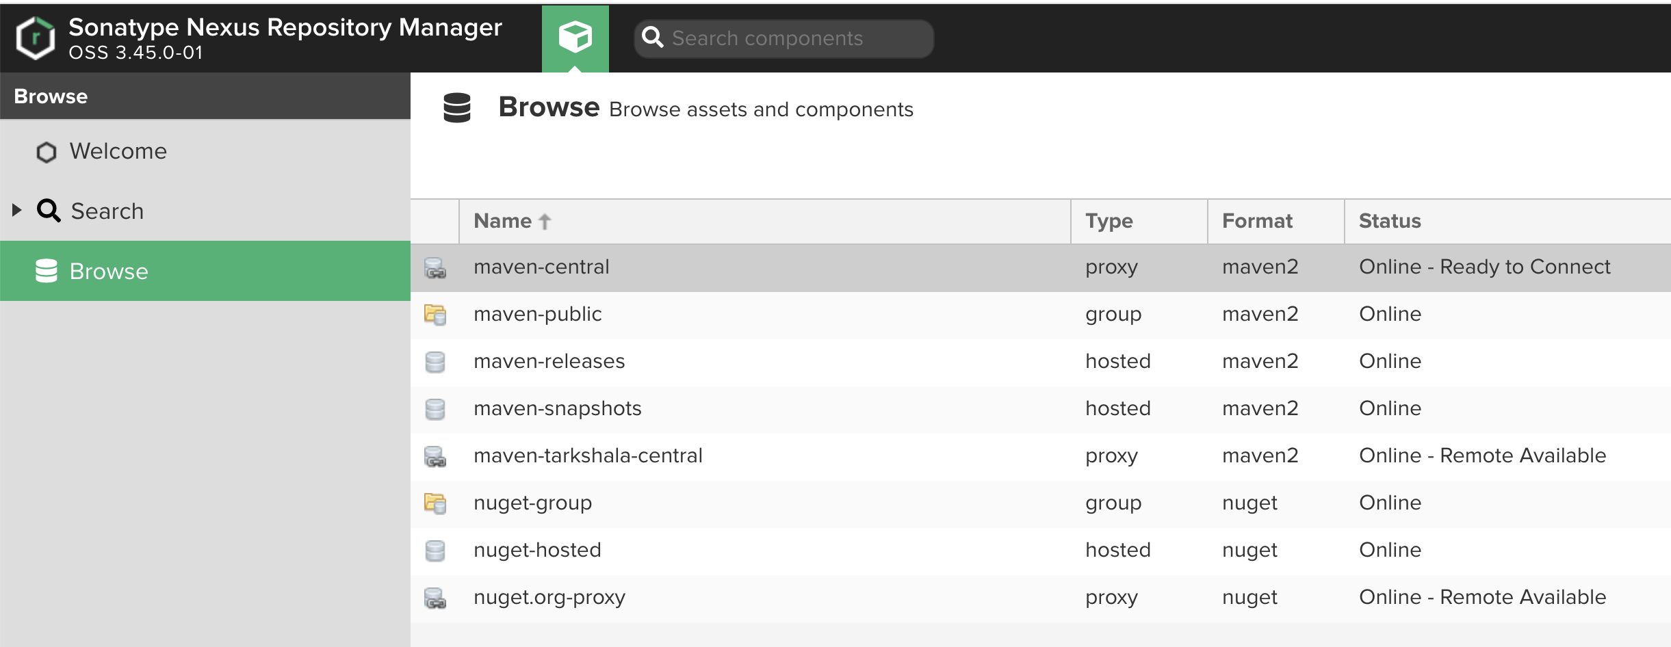Click the Browse sidebar panel header

(x=205, y=96)
